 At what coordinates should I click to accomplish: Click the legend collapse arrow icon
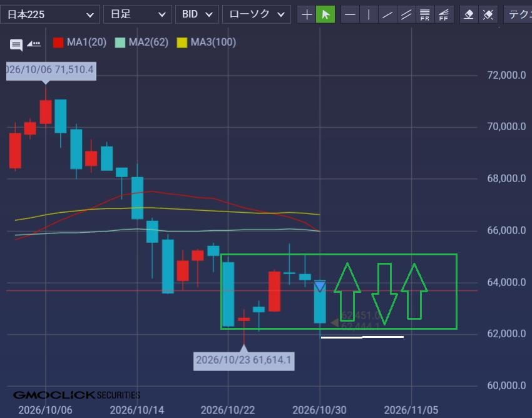pyautogui.click(x=34, y=43)
